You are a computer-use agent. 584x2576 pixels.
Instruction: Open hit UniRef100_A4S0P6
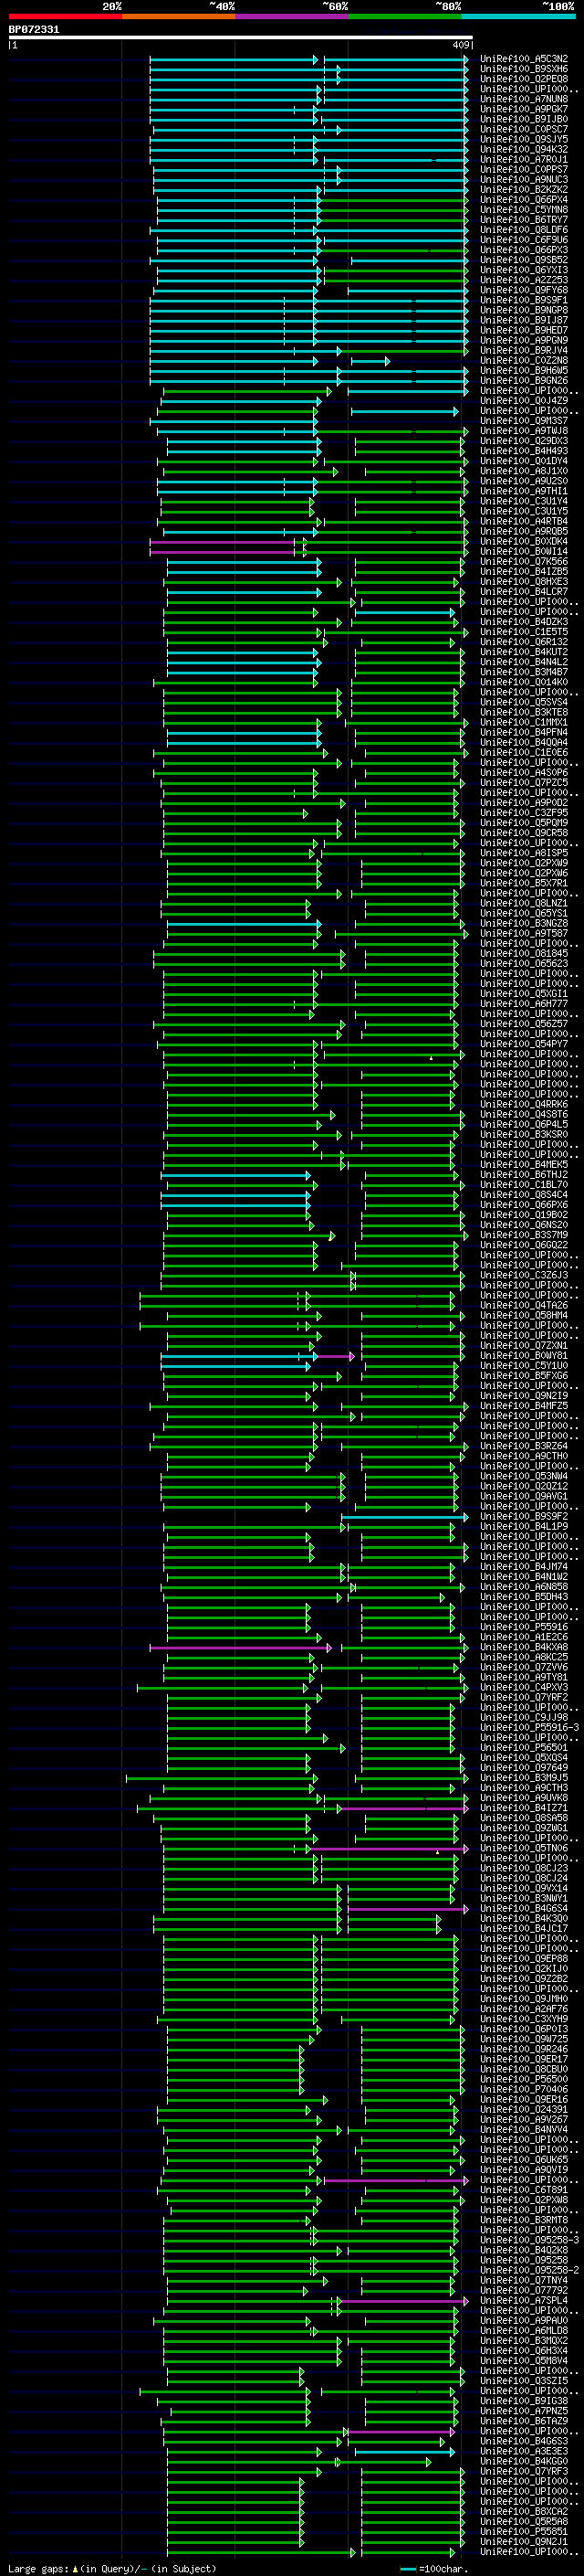pyautogui.click(x=524, y=773)
